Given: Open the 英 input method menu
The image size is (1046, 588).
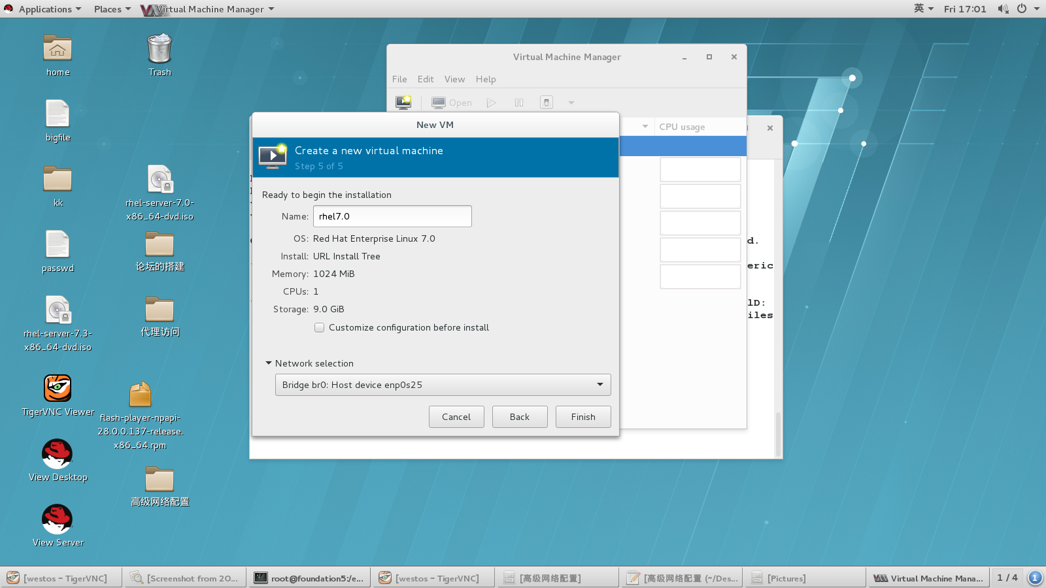Looking at the screenshot, I should click(x=924, y=8).
